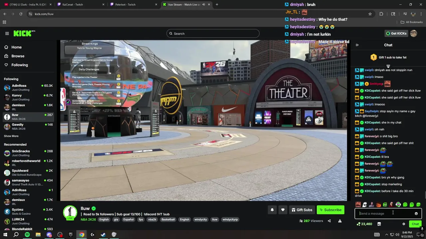Open Konvy channel in Following list
Viewport: 426px width, 239px height.
click(x=28, y=97)
